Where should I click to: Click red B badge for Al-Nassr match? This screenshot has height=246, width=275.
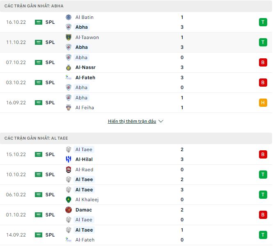point(262,62)
